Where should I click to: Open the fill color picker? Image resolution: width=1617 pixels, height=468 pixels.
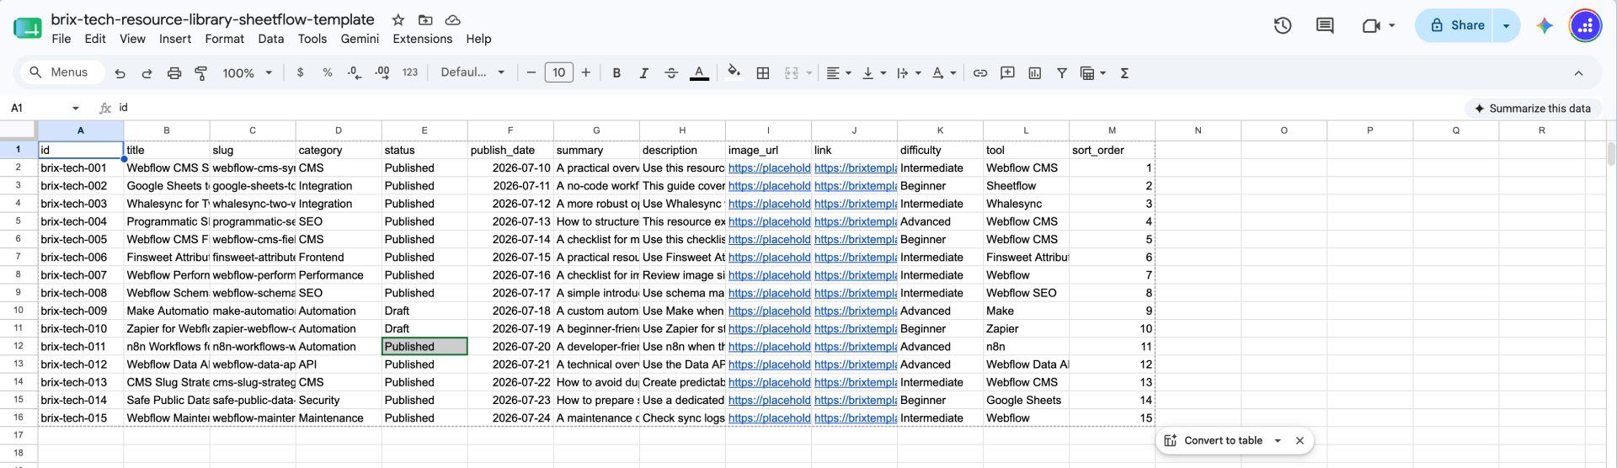tap(734, 73)
